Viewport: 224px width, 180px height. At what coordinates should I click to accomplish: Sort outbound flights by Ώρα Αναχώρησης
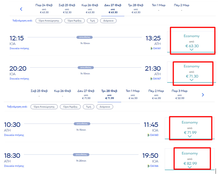click(49, 21)
